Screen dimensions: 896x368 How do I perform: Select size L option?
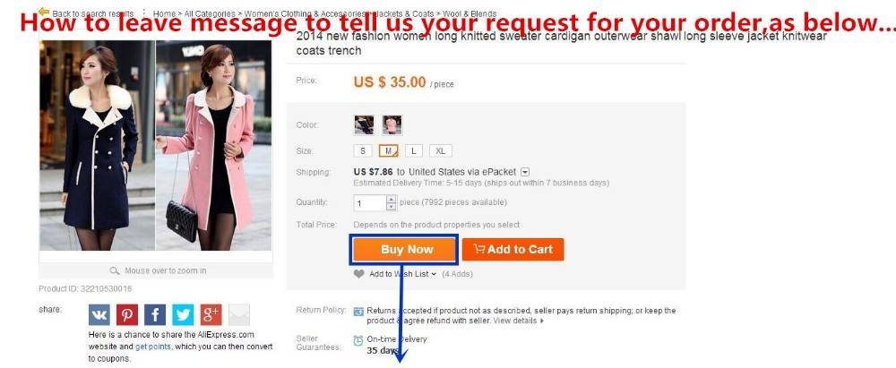[x=414, y=150]
